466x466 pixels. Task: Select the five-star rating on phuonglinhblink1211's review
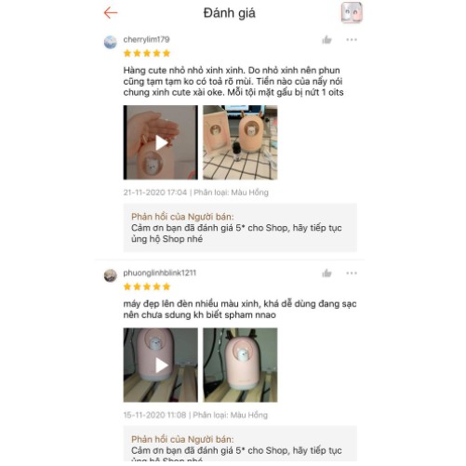pyautogui.click(x=147, y=286)
